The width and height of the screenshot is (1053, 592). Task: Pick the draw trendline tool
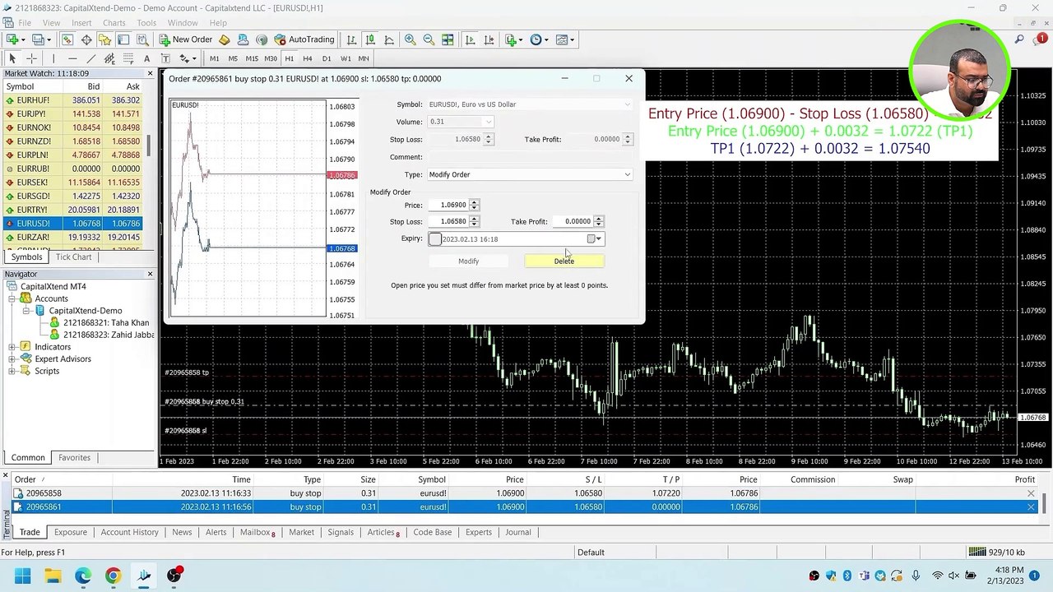click(90, 58)
